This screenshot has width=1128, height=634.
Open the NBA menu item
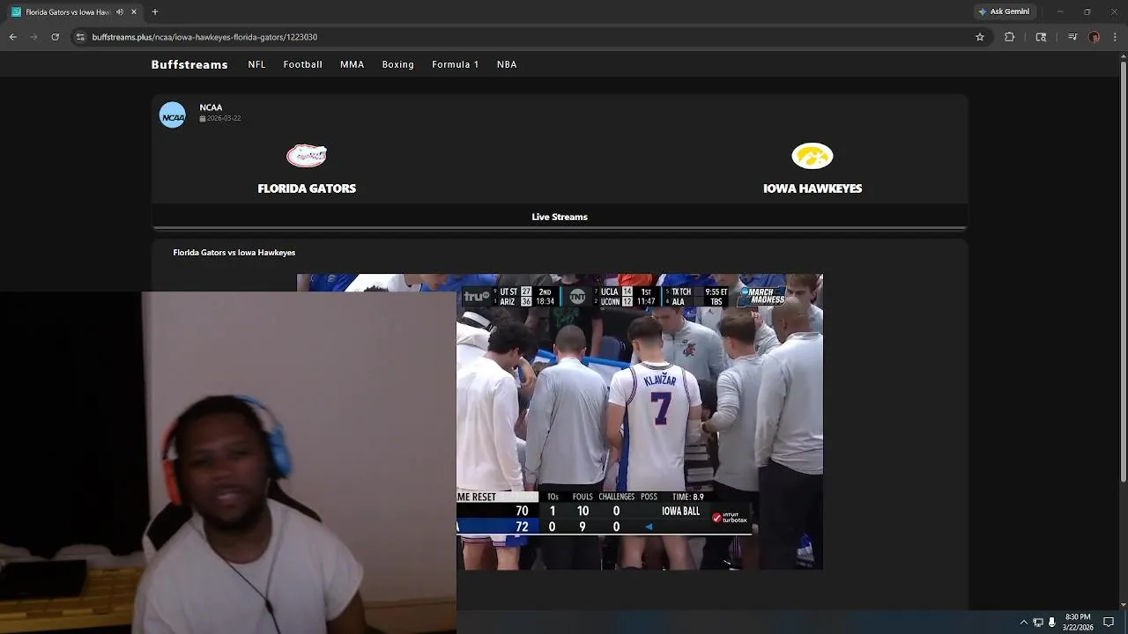click(507, 64)
